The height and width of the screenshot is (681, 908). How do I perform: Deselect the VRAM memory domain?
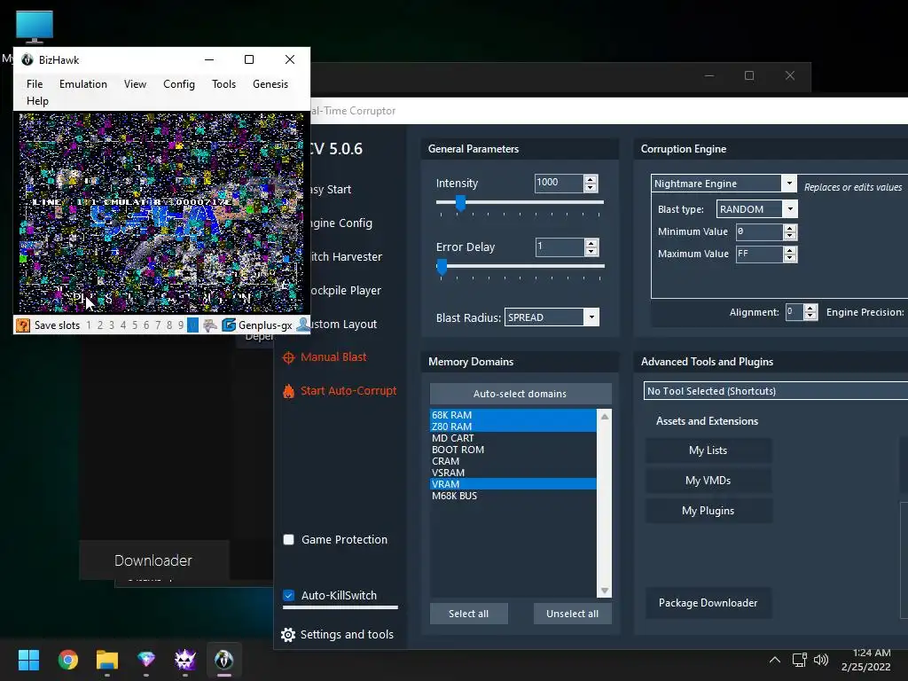tap(513, 484)
